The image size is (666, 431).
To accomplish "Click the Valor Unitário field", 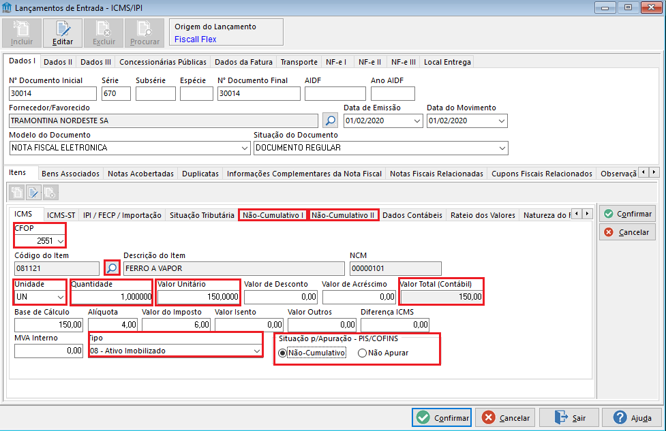I will click(198, 297).
